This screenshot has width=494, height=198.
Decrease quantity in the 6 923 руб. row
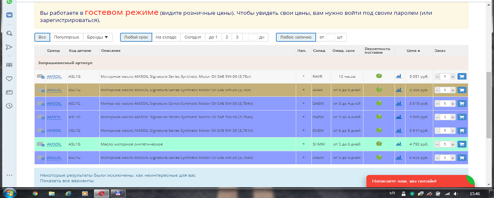point(437,158)
